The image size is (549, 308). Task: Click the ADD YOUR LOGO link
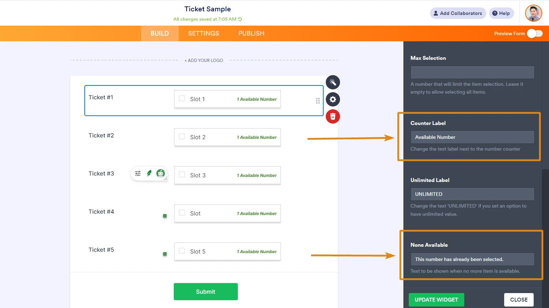[204, 60]
